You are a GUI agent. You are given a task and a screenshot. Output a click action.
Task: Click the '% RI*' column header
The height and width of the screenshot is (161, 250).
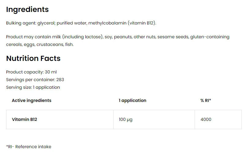206,100
